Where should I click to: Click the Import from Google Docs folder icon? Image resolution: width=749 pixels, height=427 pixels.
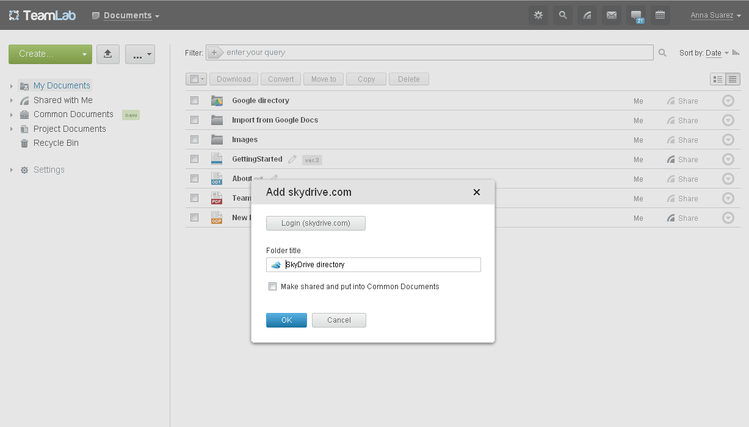tap(217, 120)
